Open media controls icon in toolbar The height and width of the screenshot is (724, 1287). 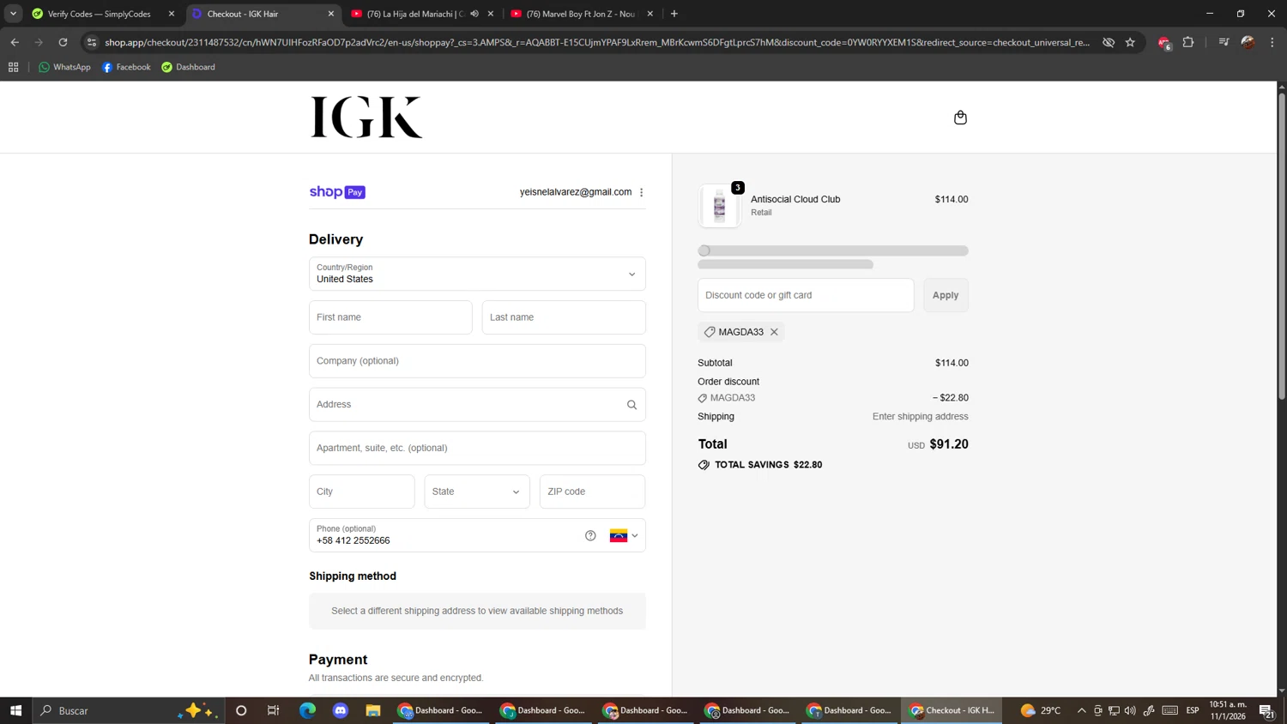(x=1224, y=42)
